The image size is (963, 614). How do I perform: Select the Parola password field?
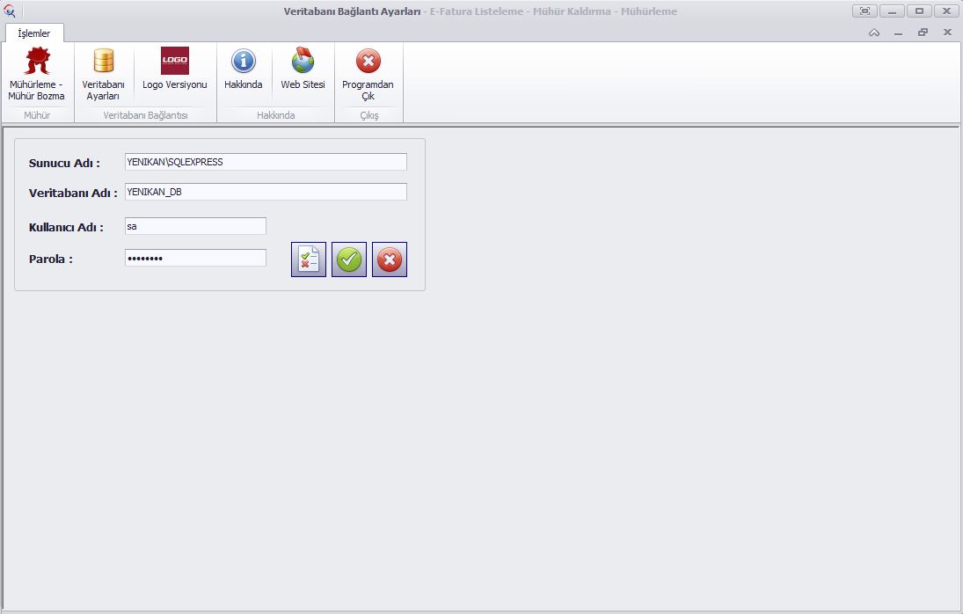(195, 258)
